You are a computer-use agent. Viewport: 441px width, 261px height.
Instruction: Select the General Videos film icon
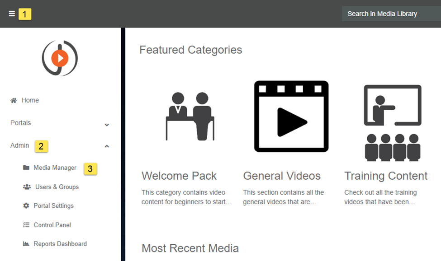tap(291, 117)
